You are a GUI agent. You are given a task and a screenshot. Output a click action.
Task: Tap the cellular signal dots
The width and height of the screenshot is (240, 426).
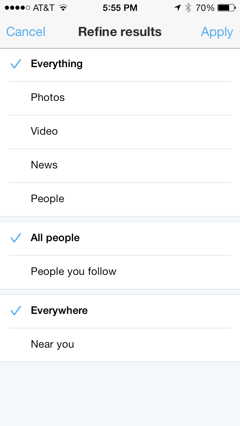(17, 7)
